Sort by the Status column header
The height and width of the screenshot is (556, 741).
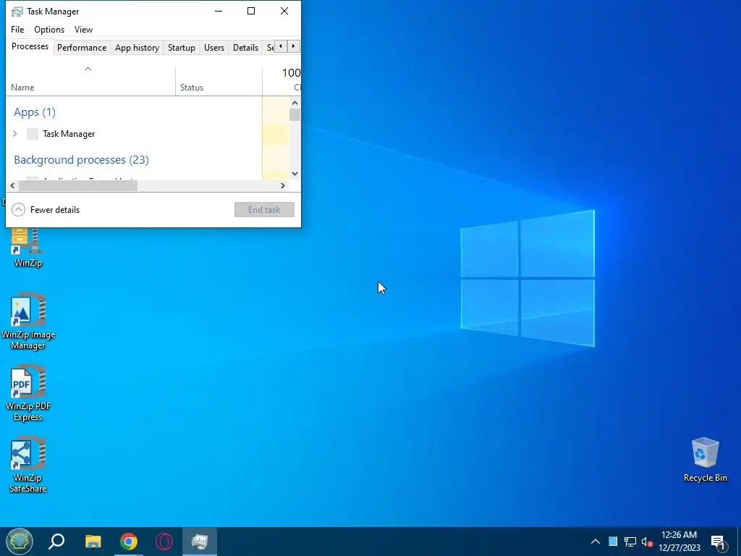[219, 81]
